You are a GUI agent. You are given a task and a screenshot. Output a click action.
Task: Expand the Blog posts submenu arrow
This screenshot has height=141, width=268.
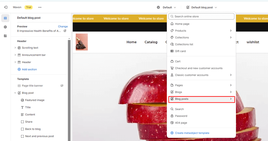pos(231,99)
